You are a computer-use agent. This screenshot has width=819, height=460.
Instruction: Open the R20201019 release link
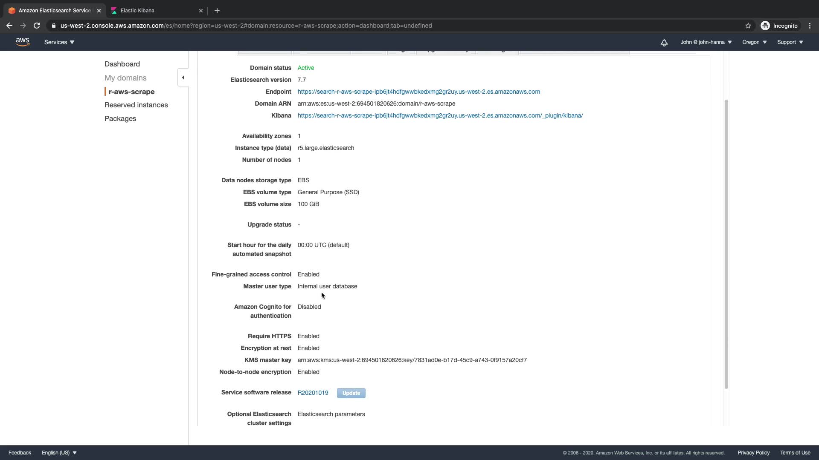(313, 393)
